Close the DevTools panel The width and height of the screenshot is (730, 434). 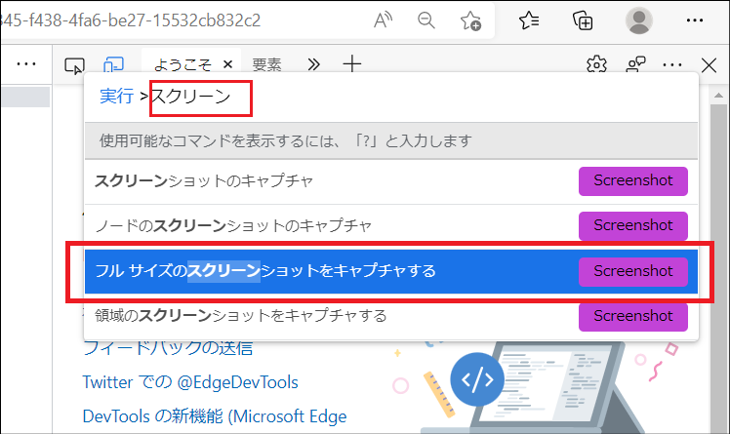(x=709, y=65)
